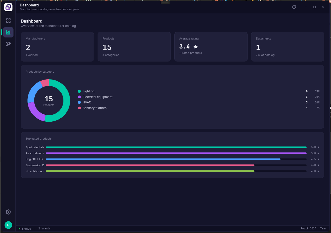Close the Dashboard window
Viewport: 331px width, 233px height.
[x=323, y=7]
